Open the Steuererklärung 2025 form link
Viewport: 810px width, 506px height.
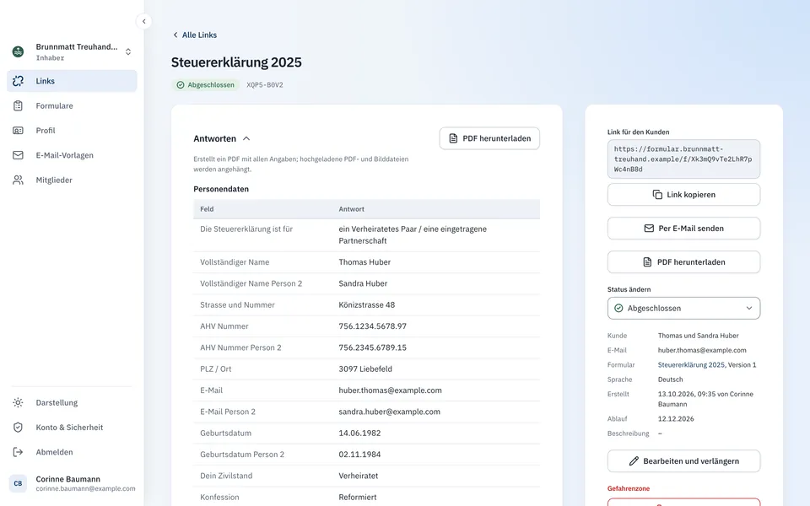[x=691, y=364]
